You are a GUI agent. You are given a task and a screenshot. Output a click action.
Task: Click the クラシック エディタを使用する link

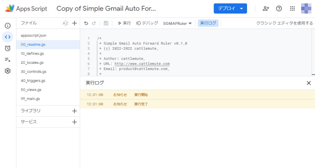tap(285, 23)
